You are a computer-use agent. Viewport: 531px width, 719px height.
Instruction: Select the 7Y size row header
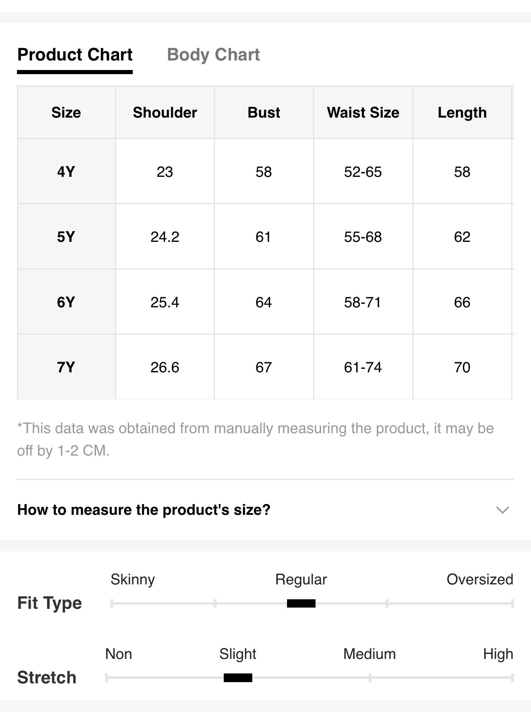[66, 367]
